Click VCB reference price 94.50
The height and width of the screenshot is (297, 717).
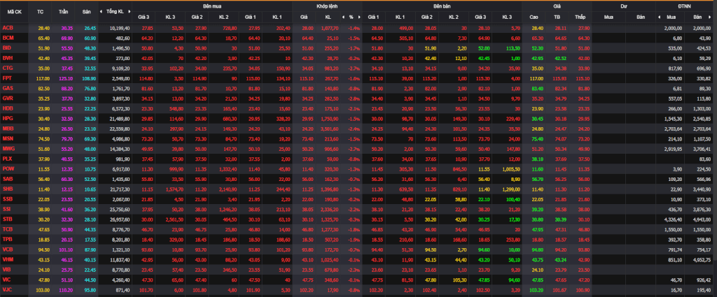[44, 249]
